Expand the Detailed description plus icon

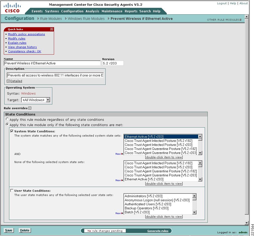coord(8,81)
